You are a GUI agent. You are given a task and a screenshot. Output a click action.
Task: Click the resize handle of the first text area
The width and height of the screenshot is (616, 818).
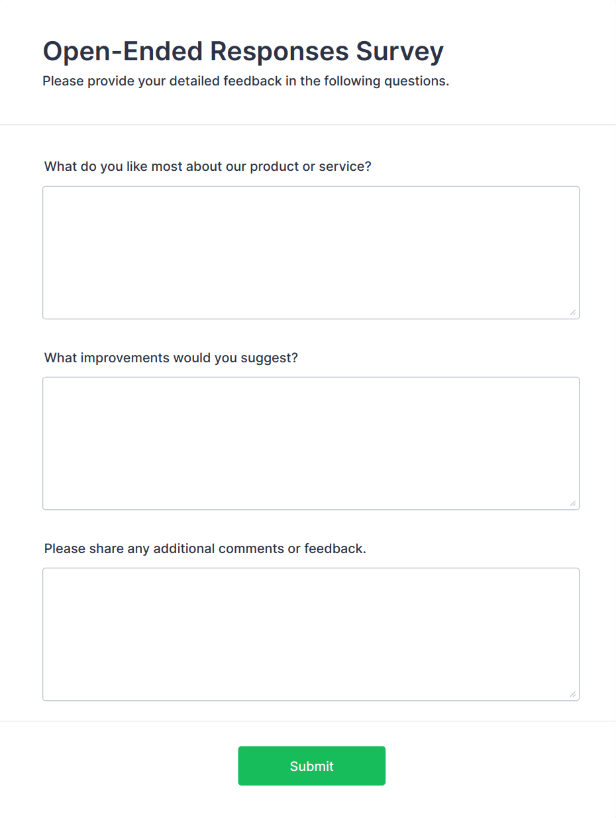[572, 313]
